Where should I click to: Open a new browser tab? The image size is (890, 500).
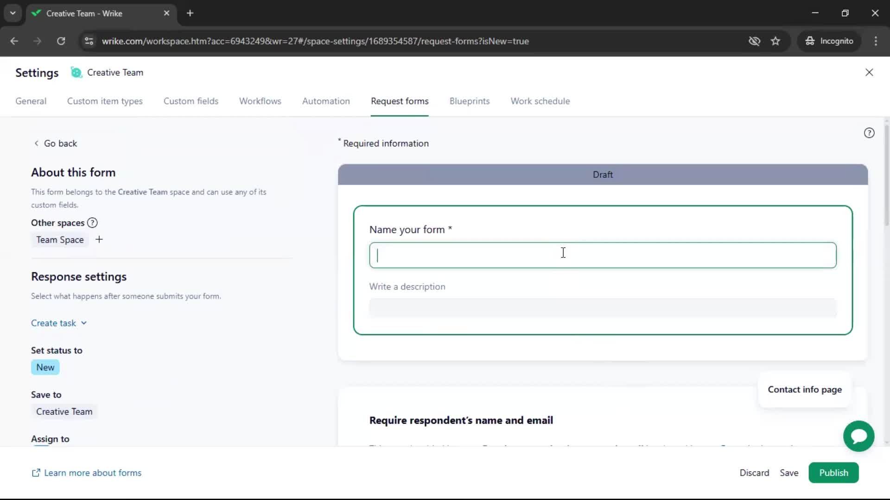coord(190,13)
